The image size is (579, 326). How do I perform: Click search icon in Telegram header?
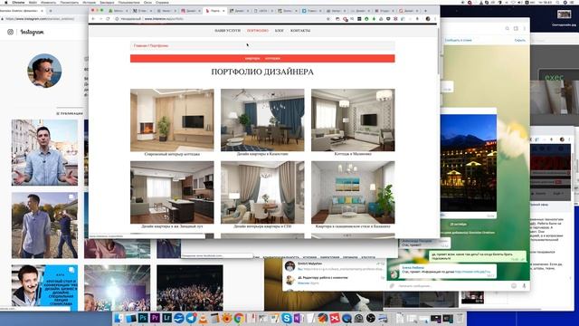508,28
